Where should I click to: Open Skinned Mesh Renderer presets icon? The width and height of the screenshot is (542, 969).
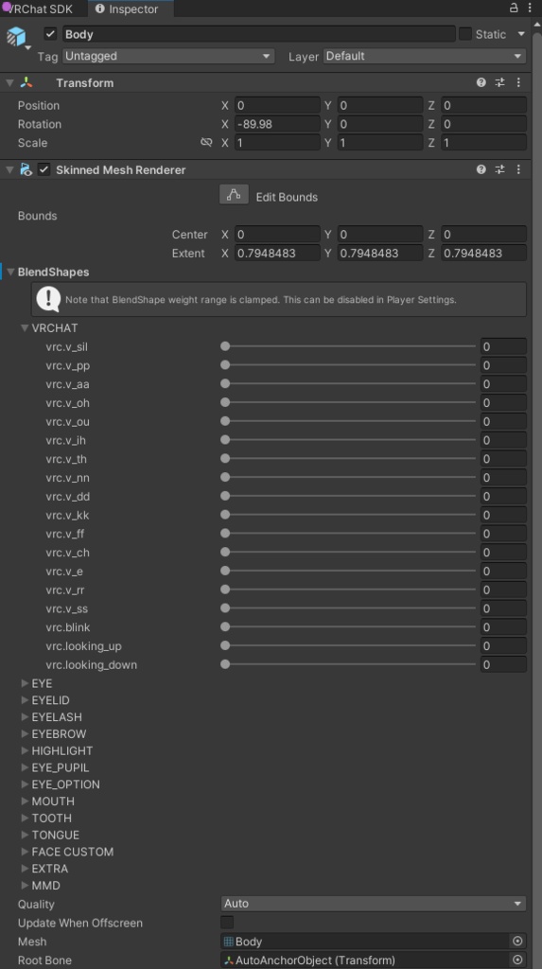500,169
